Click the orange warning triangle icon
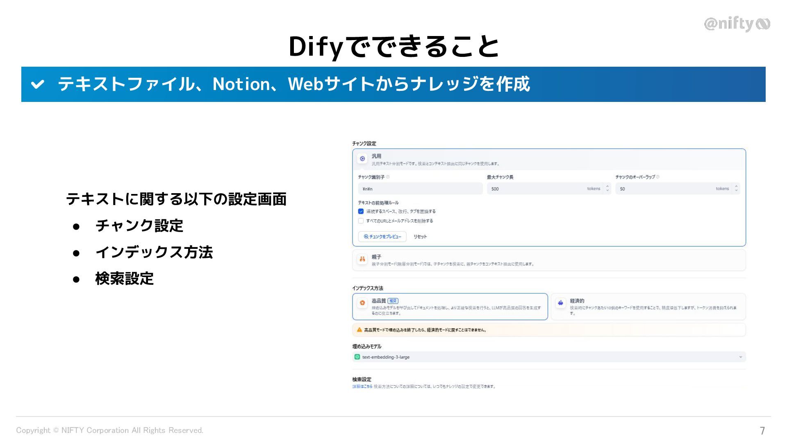 click(x=359, y=330)
